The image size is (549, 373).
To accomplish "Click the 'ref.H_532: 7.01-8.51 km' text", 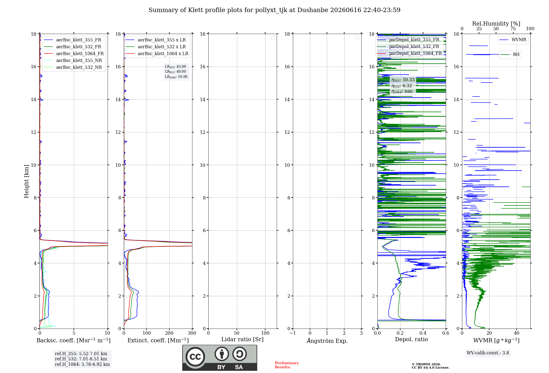I will pos(81,359).
